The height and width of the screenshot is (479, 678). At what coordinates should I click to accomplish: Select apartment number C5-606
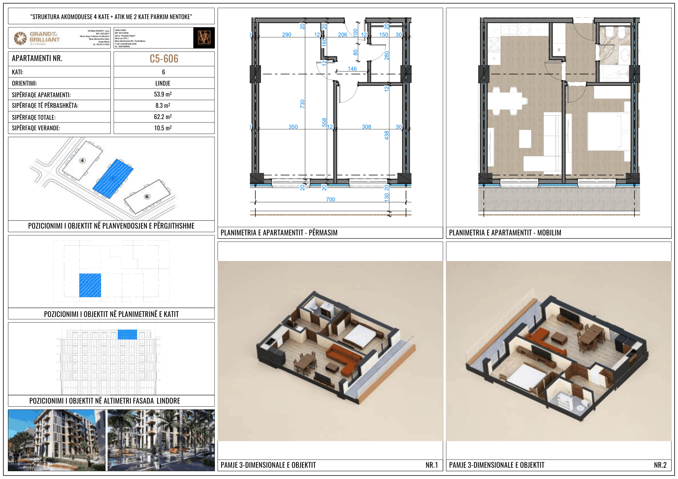coord(164,59)
